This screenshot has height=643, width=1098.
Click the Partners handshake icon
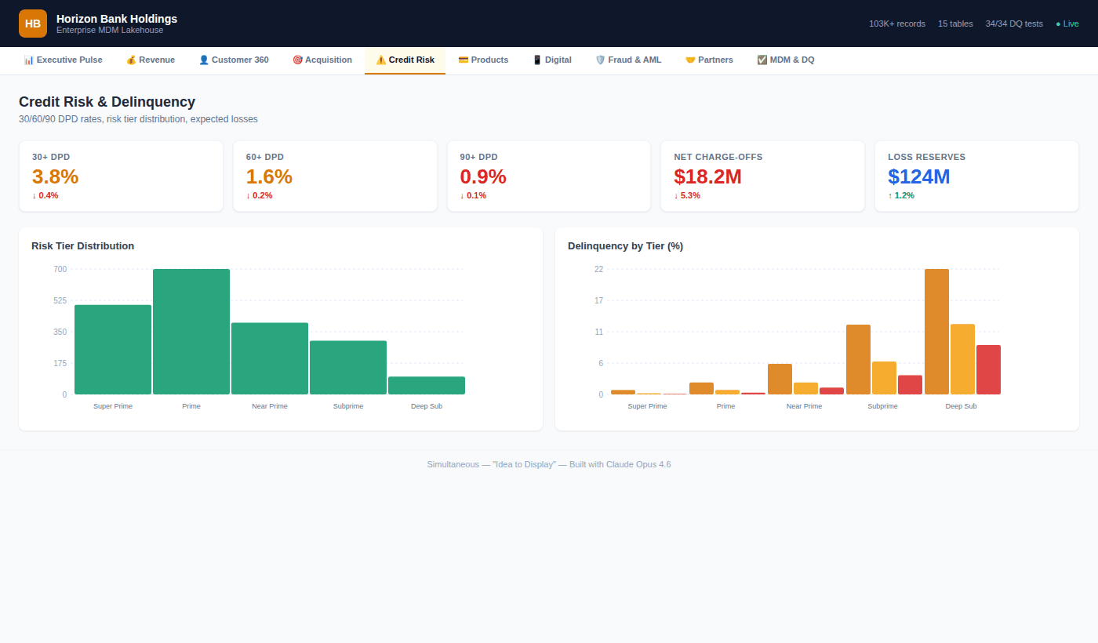691,60
